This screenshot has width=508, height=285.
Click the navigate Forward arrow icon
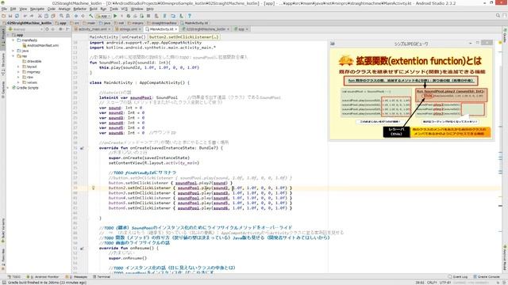[x=83, y=16]
